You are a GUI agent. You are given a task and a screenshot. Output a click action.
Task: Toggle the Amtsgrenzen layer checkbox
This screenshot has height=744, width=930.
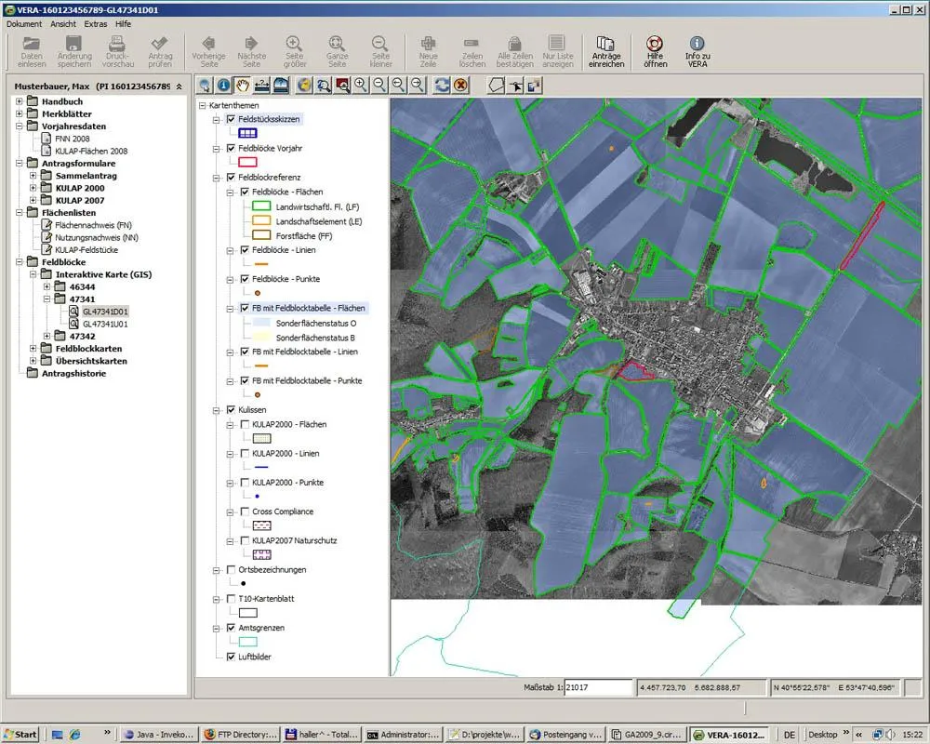231,628
